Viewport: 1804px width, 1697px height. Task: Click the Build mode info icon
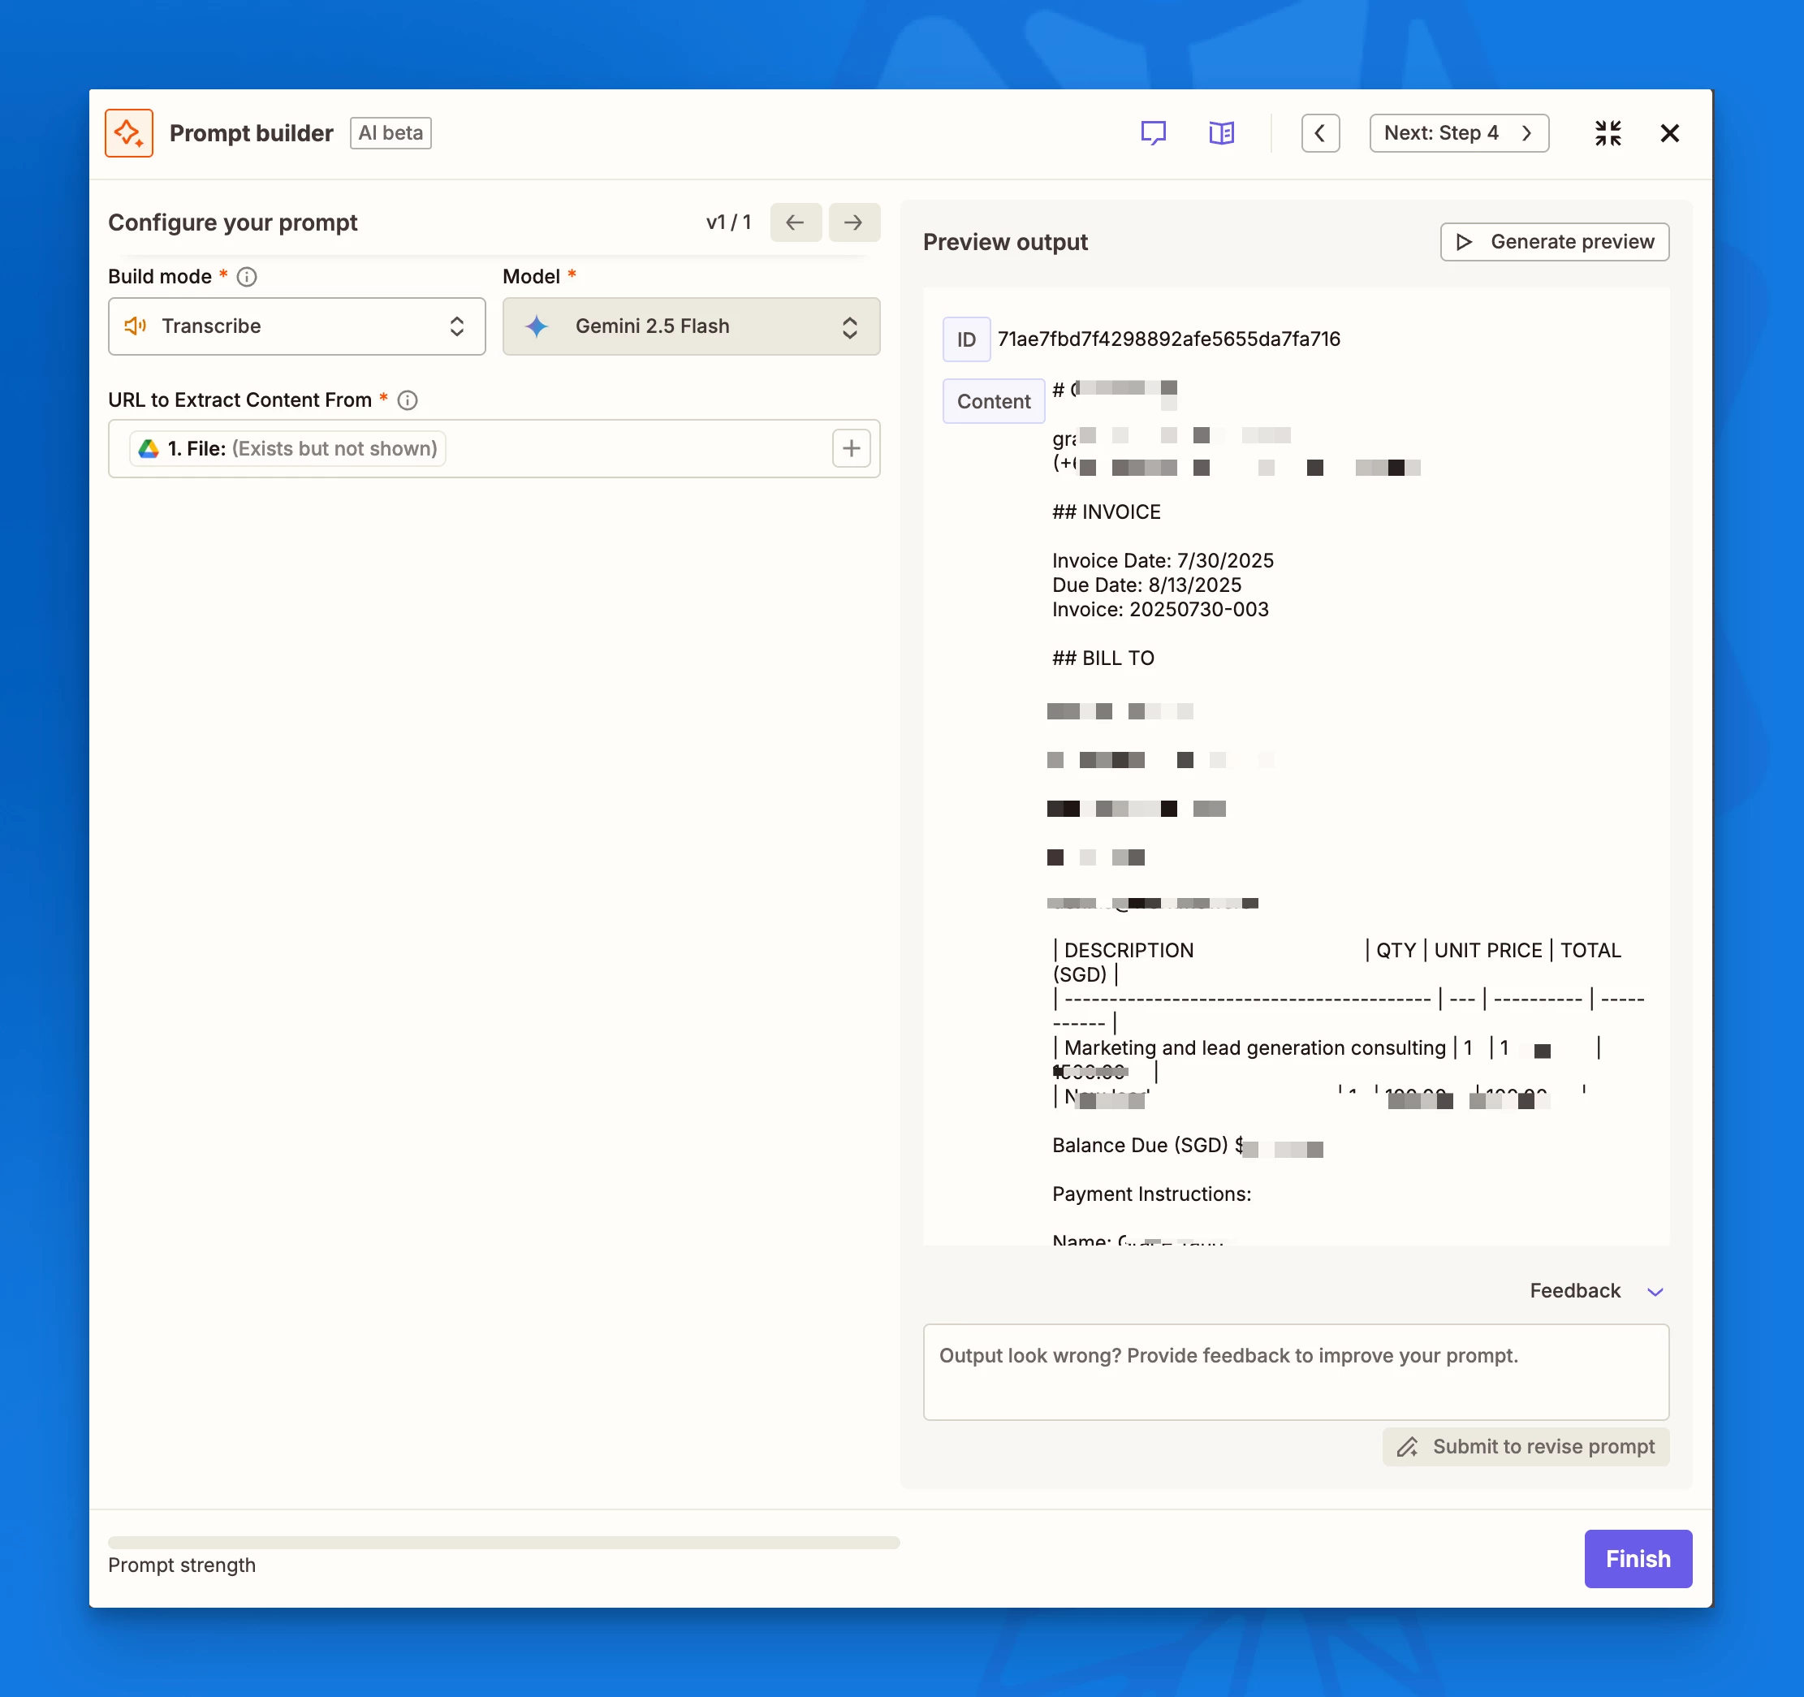[x=247, y=277]
